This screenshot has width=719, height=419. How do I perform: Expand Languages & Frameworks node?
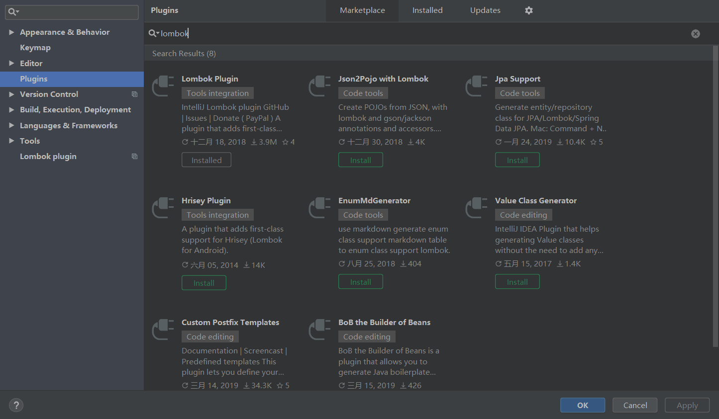pyautogui.click(x=11, y=126)
